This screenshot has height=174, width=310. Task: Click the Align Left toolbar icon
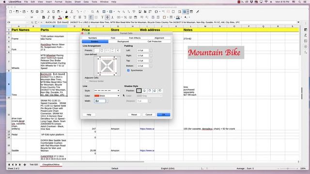[75, 17]
